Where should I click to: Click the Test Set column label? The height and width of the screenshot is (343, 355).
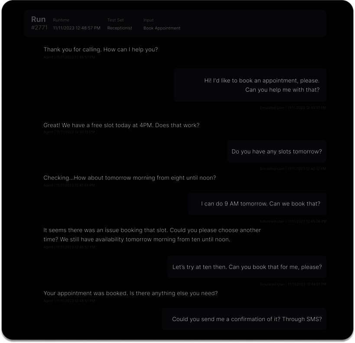115,20
